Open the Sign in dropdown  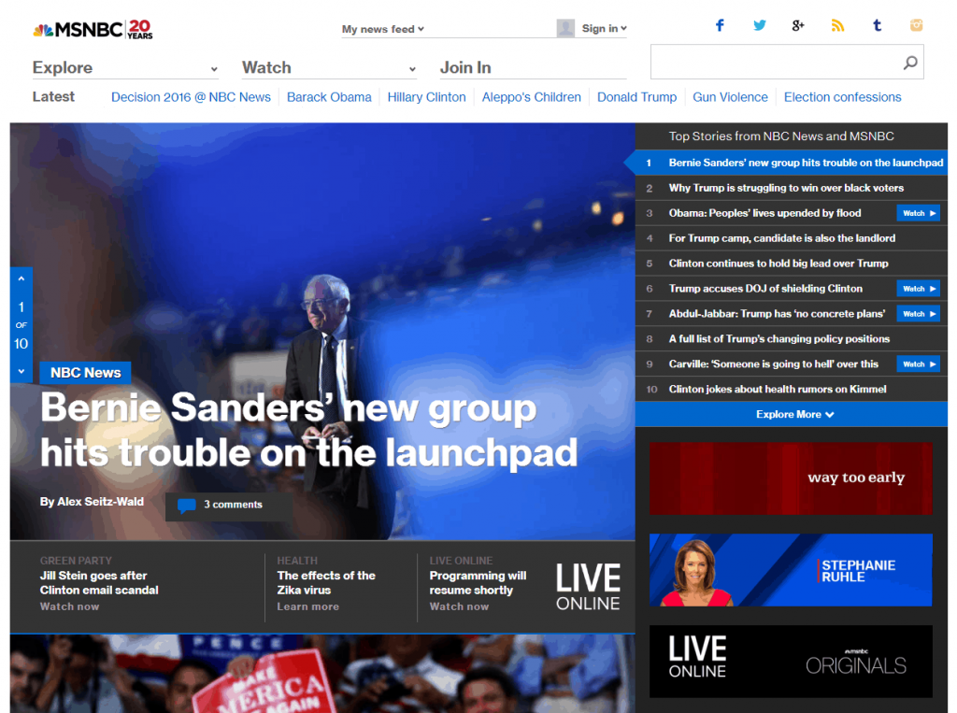coord(605,28)
